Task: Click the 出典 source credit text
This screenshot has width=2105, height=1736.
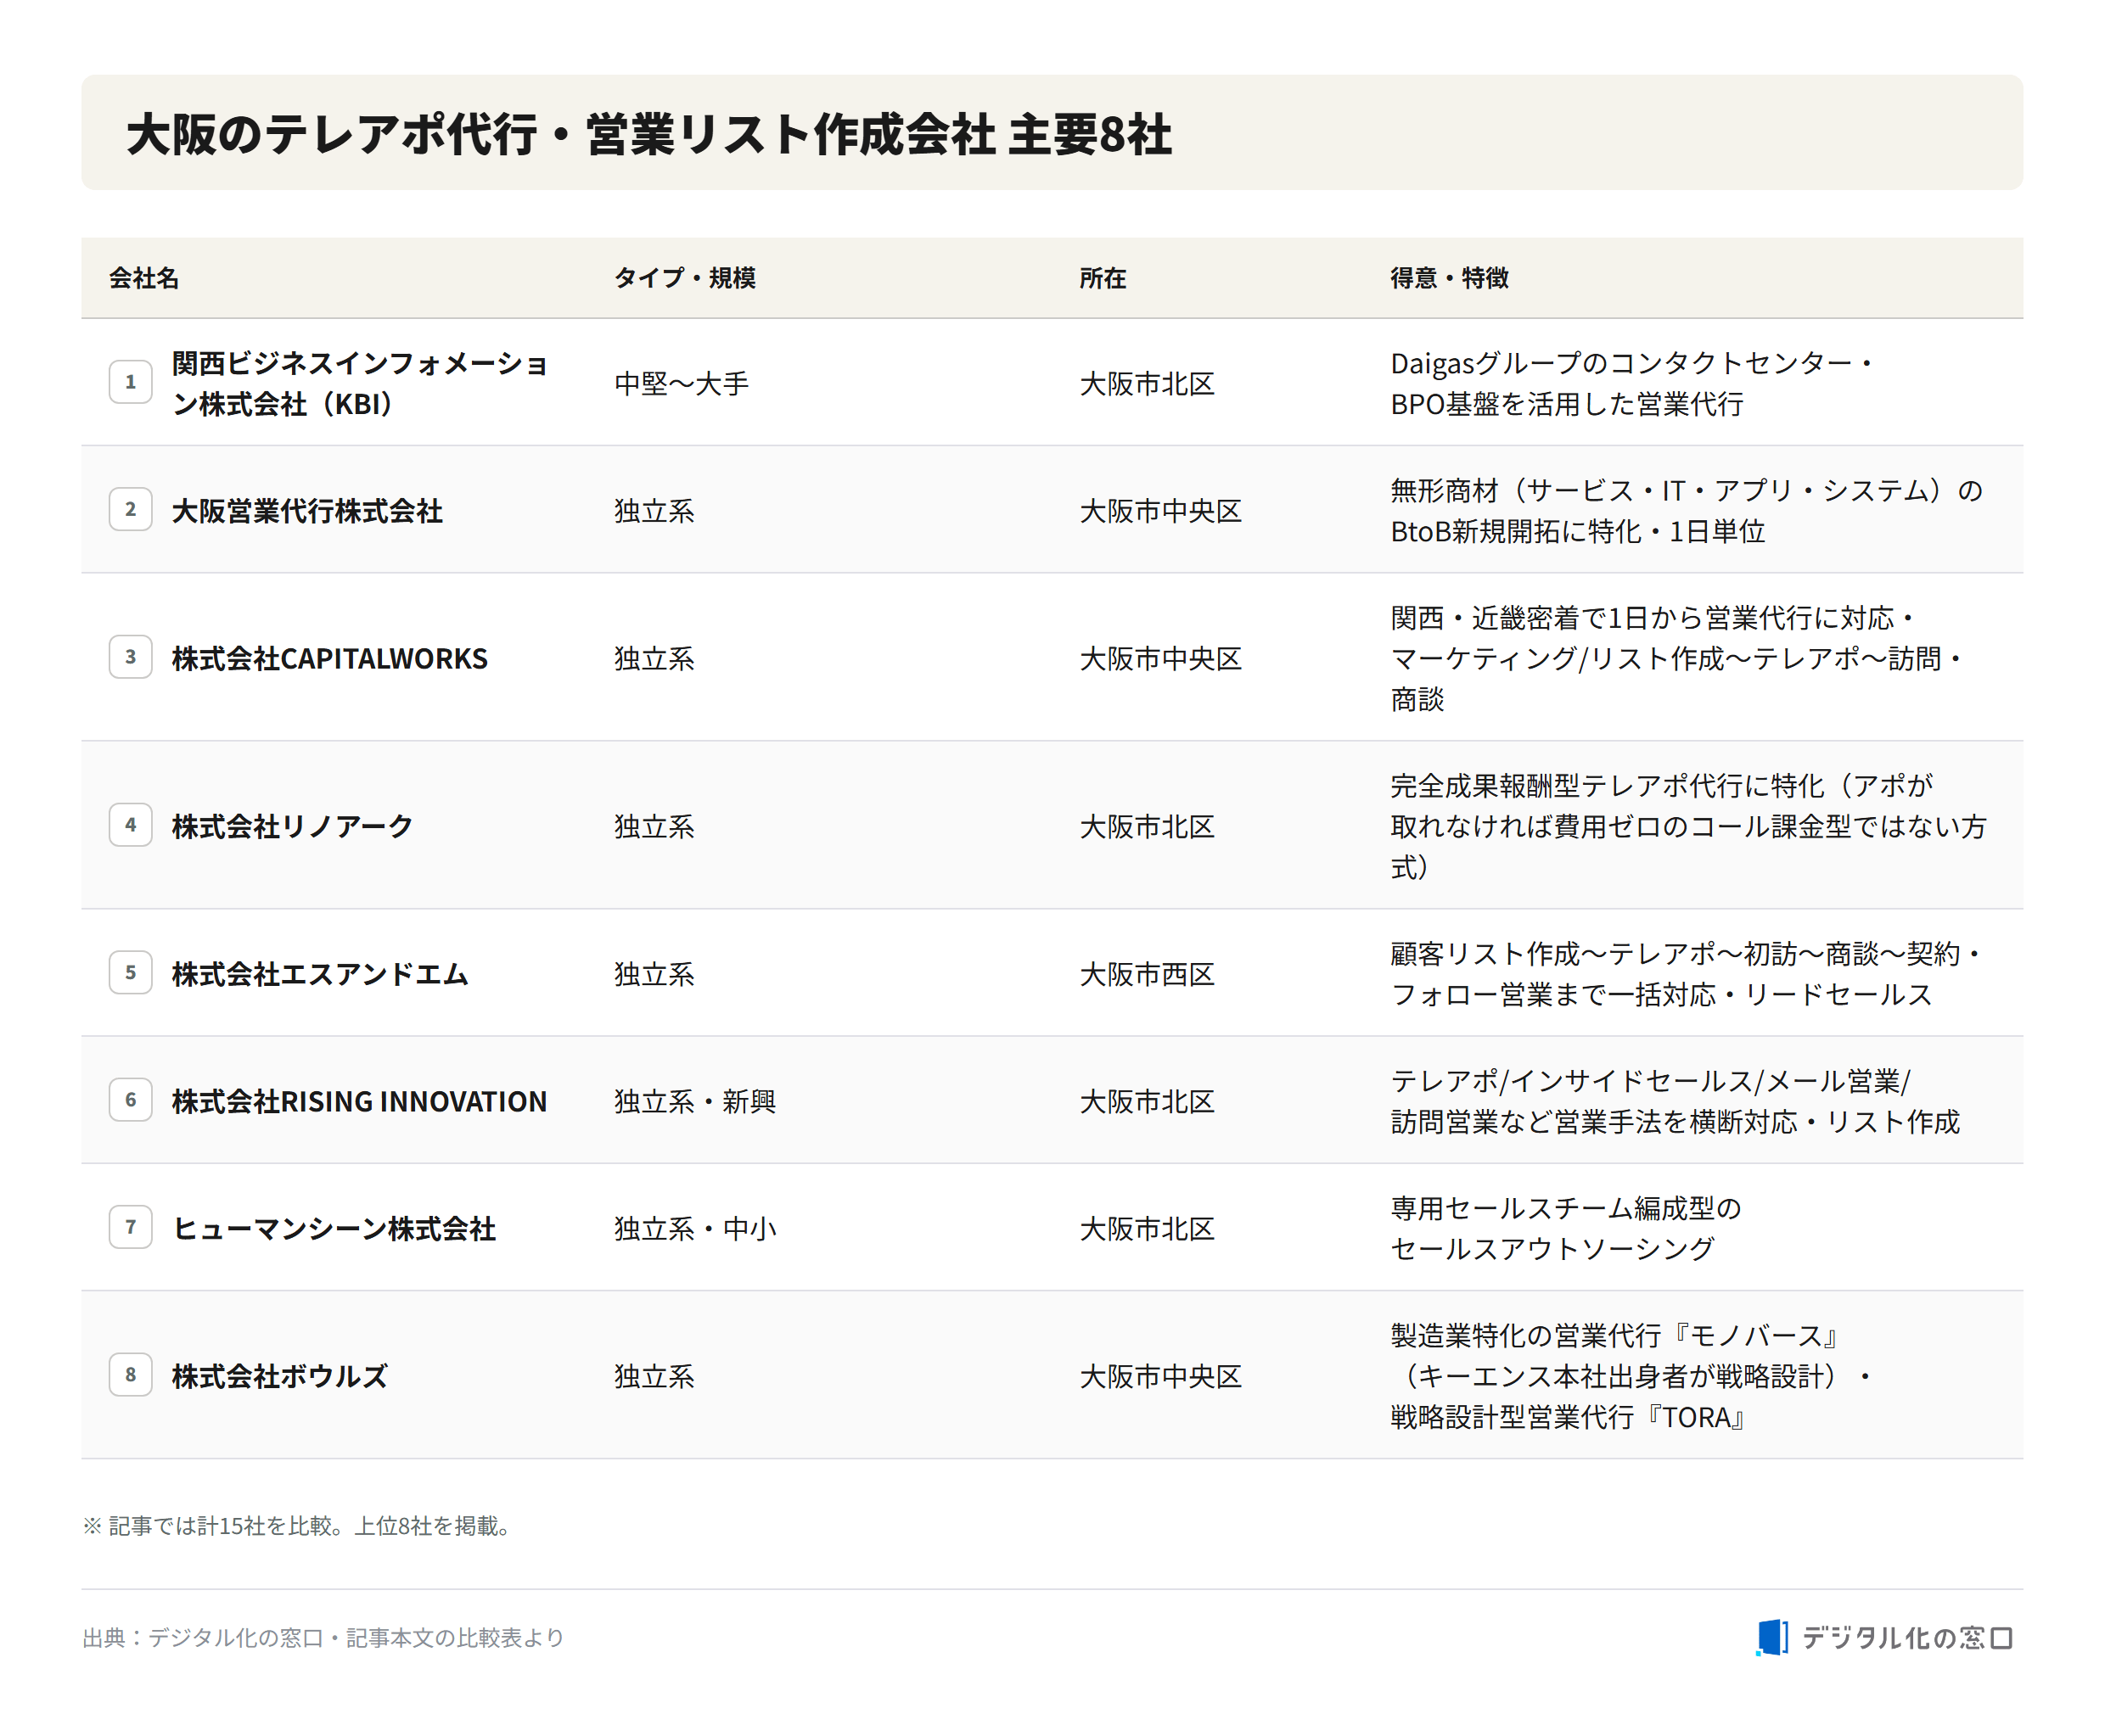Action: [x=323, y=1638]
